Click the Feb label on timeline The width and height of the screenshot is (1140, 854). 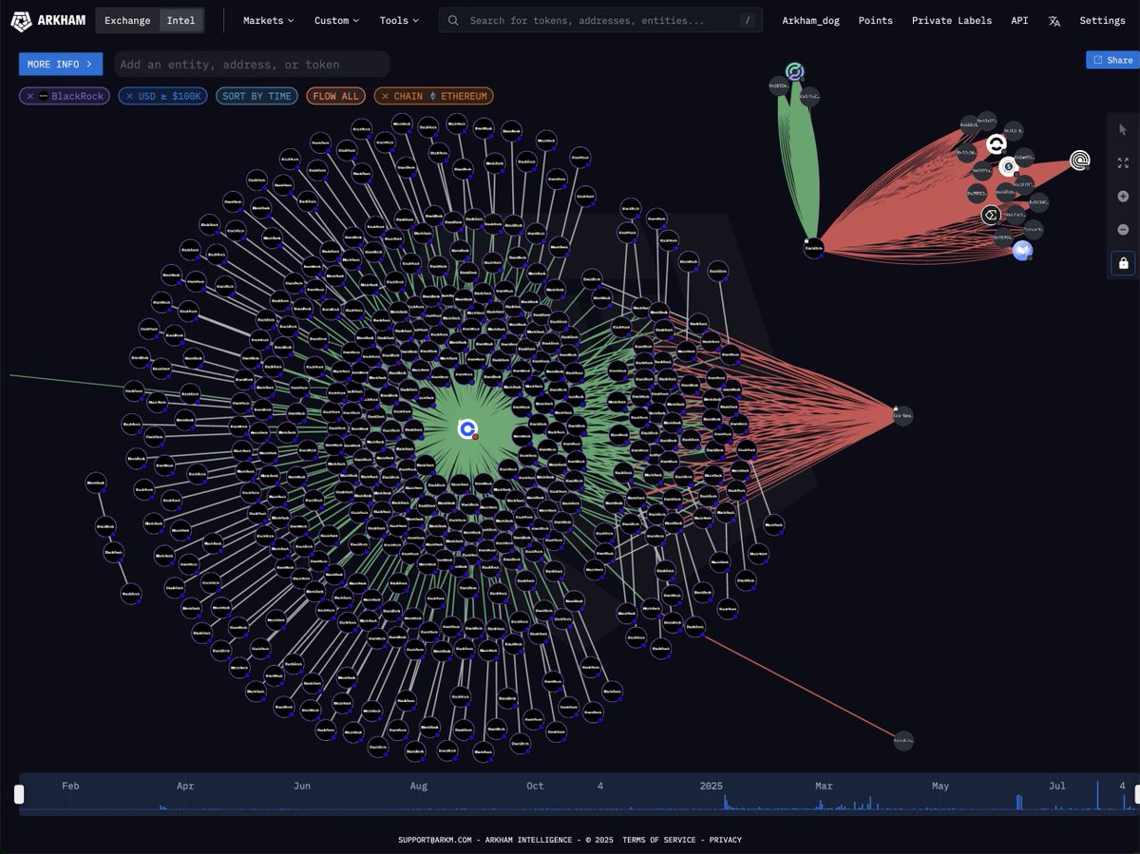click(x=70, y=786)
